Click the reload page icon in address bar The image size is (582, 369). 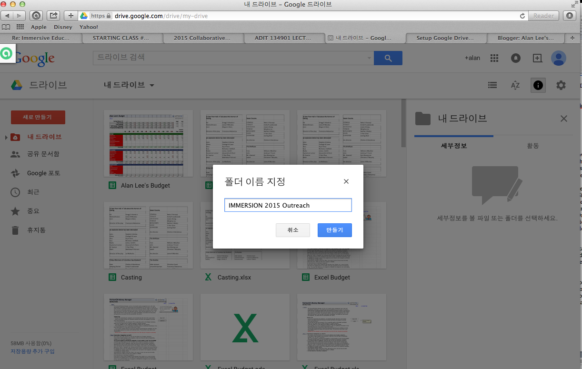(x=522, y=16)
